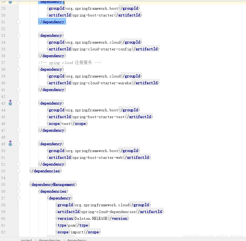The width and height of the screenshot is (246, 241).
Task: Click 'org.springframework.cloud' on line 58
Action: [102, 205]
